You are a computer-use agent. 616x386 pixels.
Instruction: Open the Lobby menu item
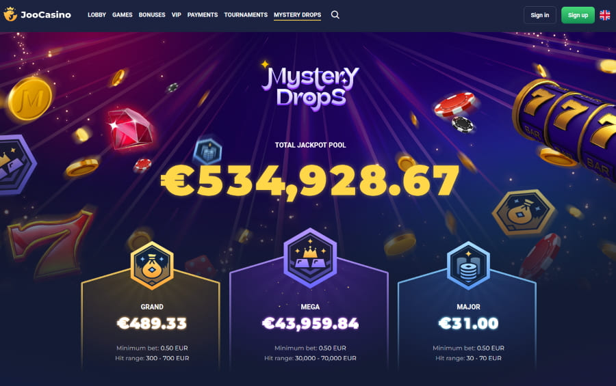click(x=97, y=15)
